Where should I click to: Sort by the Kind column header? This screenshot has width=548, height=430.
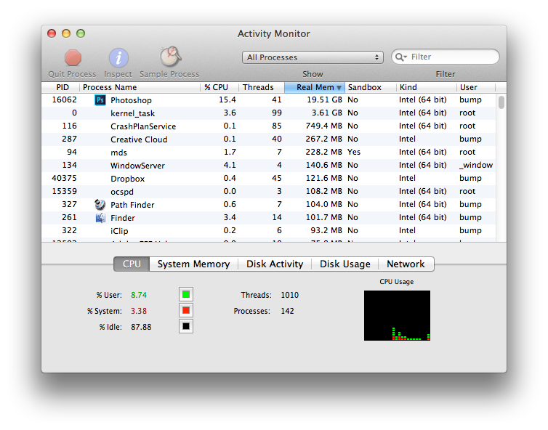pyautogui.click(x=427, y=87)
